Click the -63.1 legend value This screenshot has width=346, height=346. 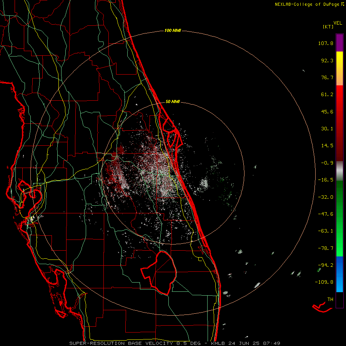[x=326, y=231]
